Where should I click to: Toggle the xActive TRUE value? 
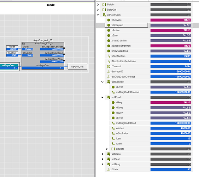(x=171, y=30)
